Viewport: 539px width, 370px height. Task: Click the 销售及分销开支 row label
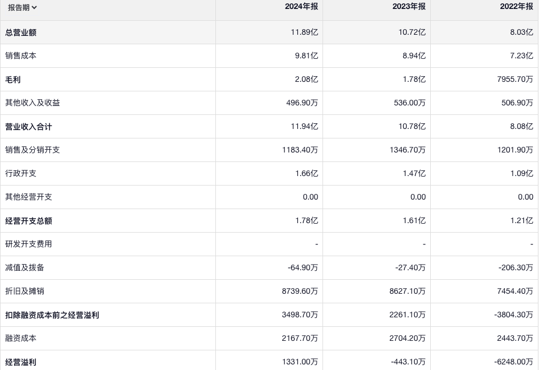[x=33, y=150]
